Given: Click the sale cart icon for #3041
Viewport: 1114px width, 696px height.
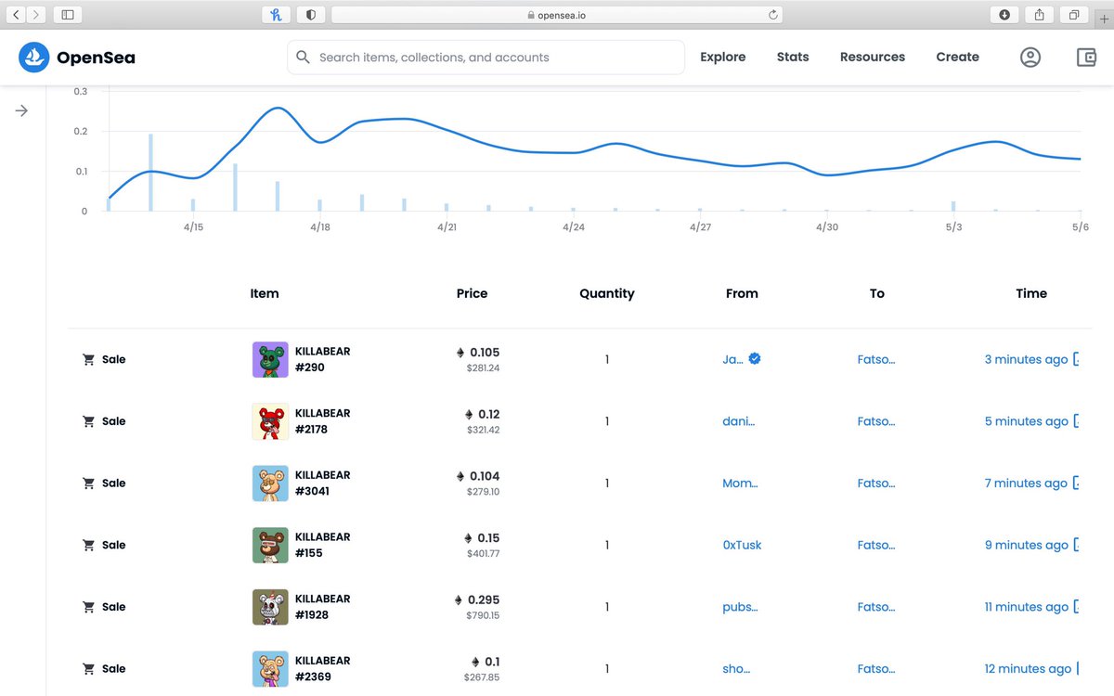Looking at the screenshot, I should coord(89,483).
